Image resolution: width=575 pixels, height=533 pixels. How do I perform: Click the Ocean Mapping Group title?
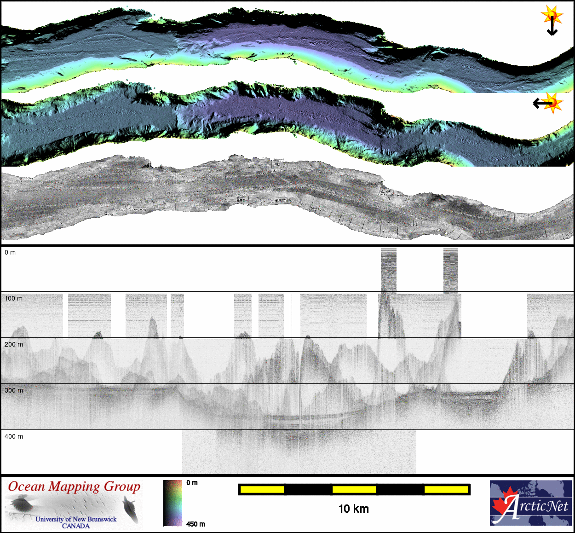74,487
